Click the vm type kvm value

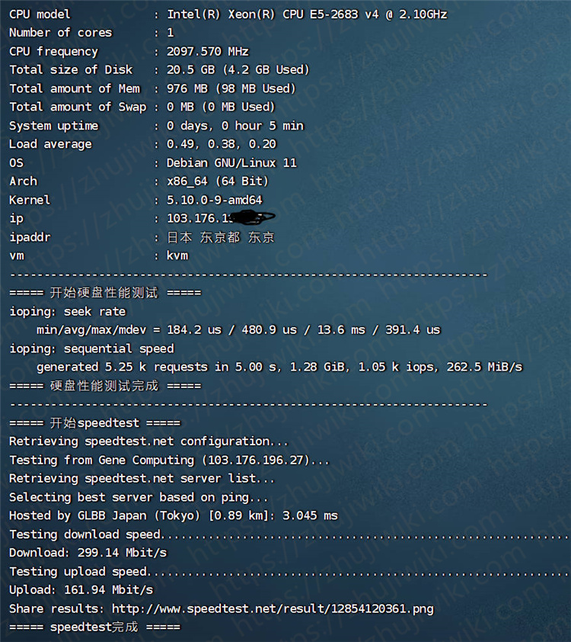click(177, 255)
